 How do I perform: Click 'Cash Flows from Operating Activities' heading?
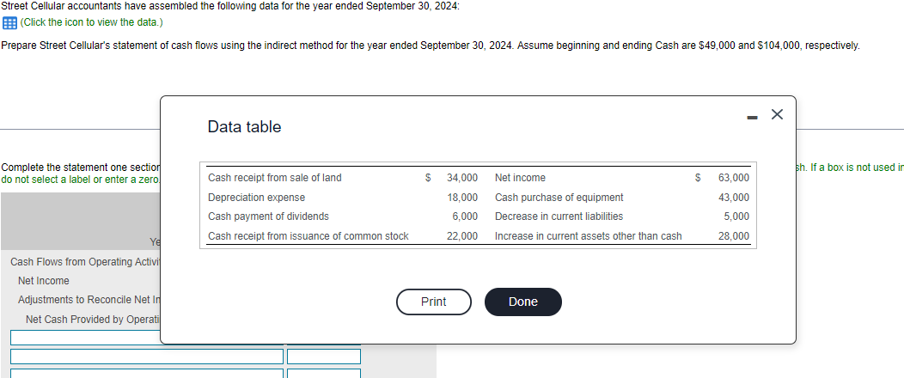(x=84, y=262)
